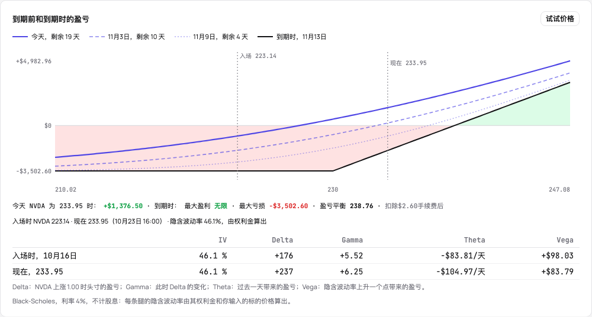The height and width of the screenshot is (317, 592).
Task: Toggle the 今天,剩余 19 天 legend entry
Action: coord(46,37)
